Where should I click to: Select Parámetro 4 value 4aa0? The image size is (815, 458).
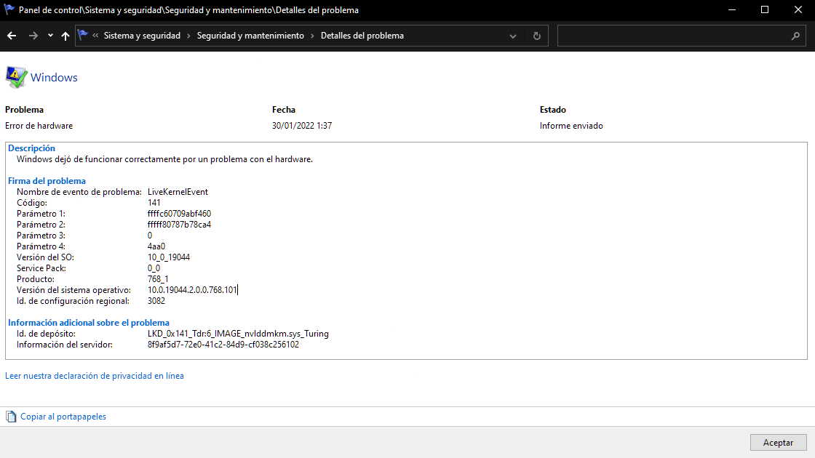[x=156, y=246]
